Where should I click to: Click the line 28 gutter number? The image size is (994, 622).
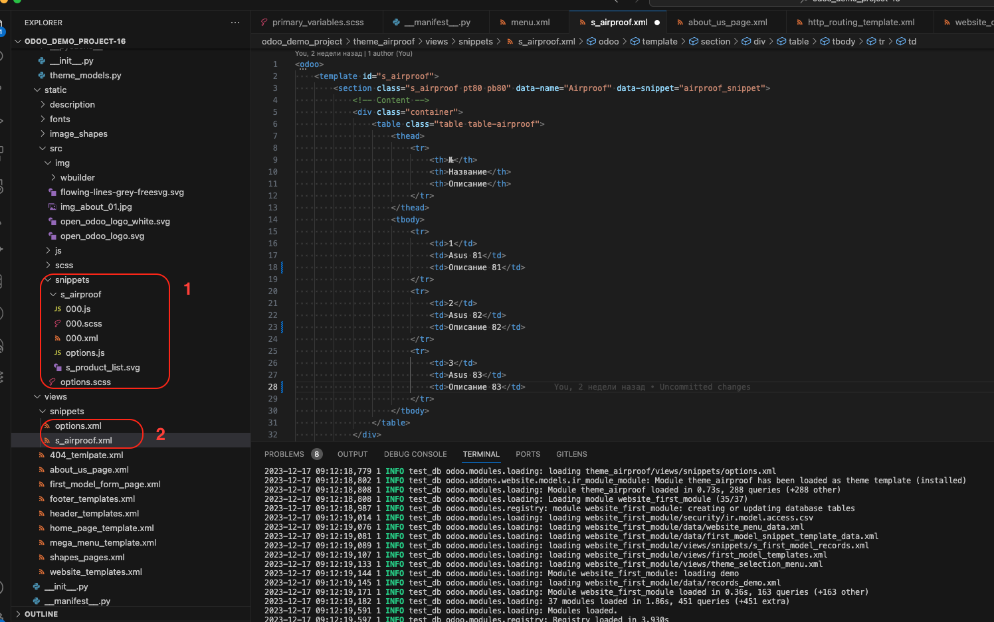272,387
